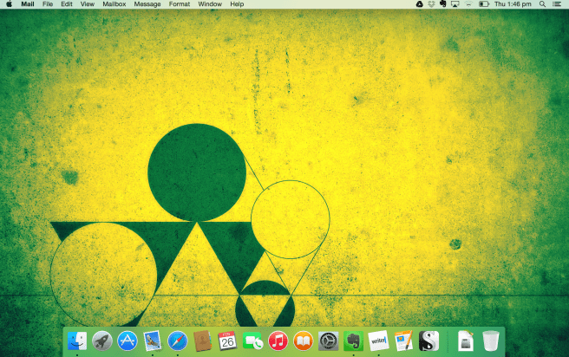The image size is (569, 357).
Task: Open the iA Writer app icon
Action: [x=378, y=341]
